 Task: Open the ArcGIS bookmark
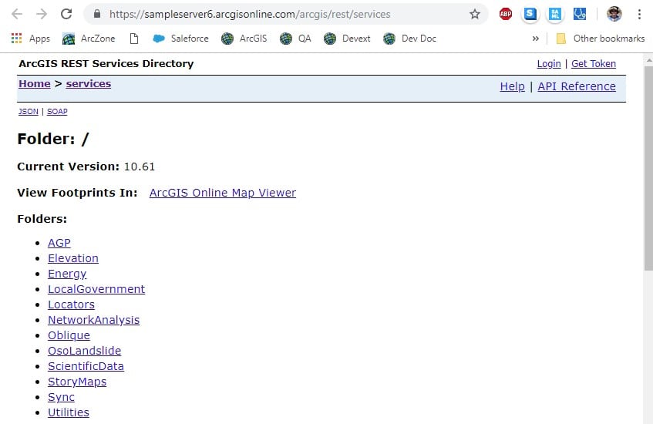[244, 39]
